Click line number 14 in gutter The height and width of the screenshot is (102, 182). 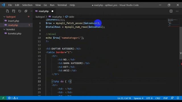(x=39, y=52)
